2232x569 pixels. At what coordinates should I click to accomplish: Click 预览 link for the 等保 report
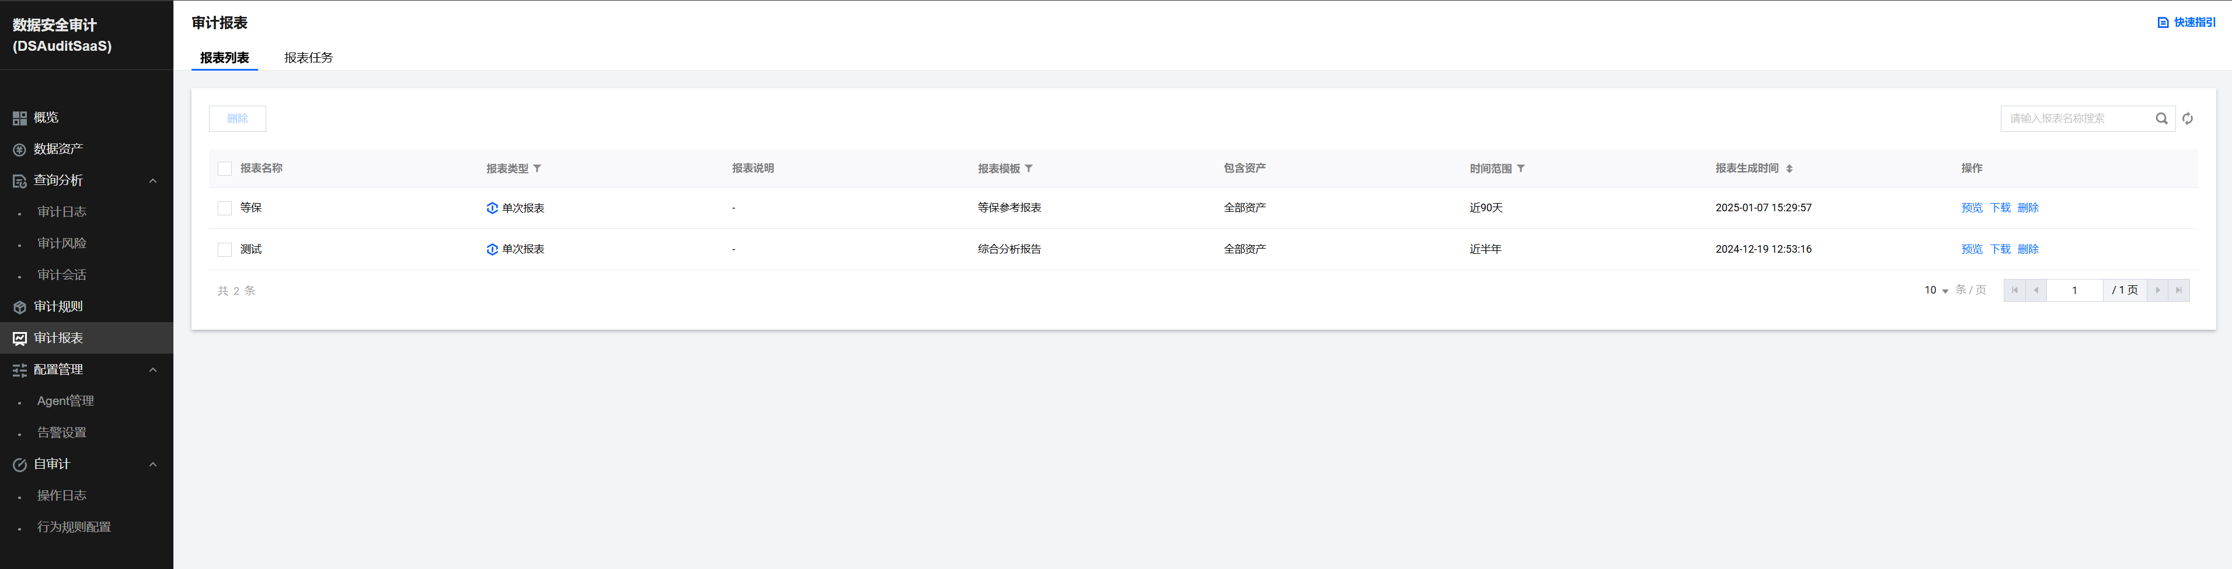pyautogui.click(x=1971, y=208)
